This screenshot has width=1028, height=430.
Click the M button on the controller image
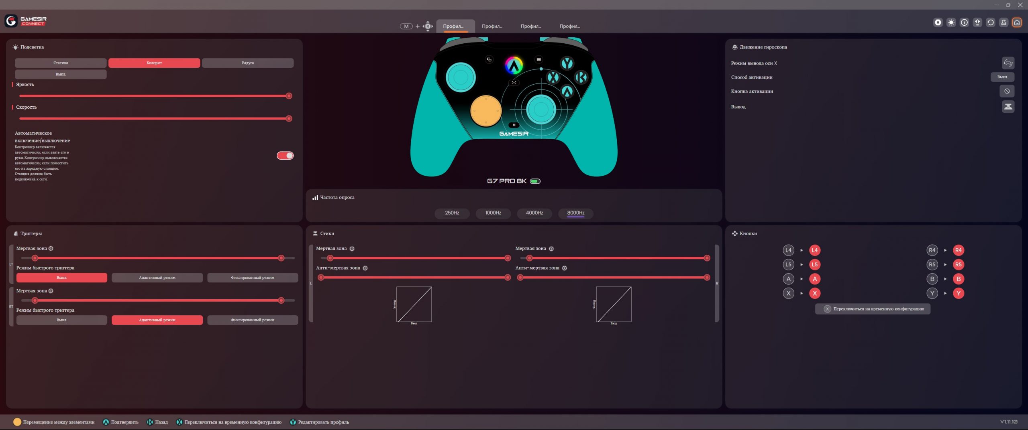pyautogui.click(x=514, y=125)
